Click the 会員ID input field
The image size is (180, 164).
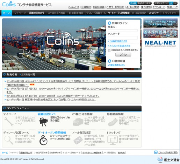(x=123, y=30)
